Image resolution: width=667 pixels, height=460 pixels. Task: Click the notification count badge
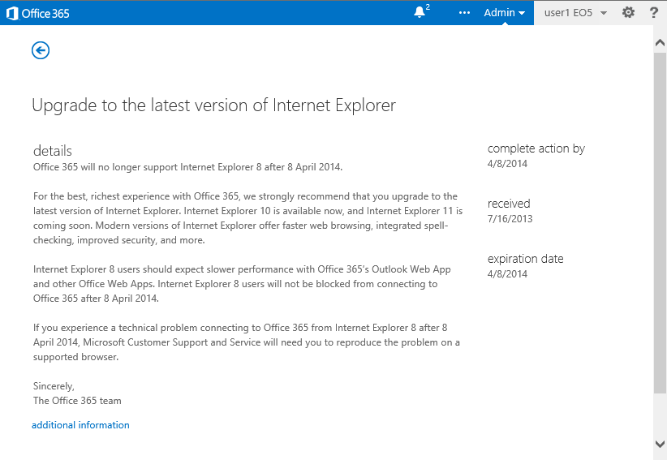point(428,7)
